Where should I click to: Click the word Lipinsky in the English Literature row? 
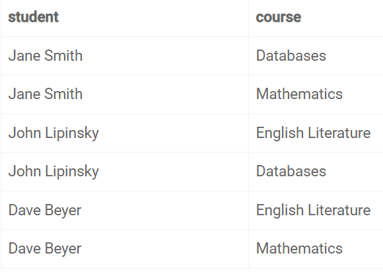click(x=72, y=133)
